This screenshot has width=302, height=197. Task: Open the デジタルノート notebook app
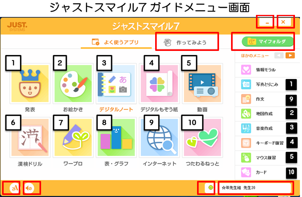point(116,84)
